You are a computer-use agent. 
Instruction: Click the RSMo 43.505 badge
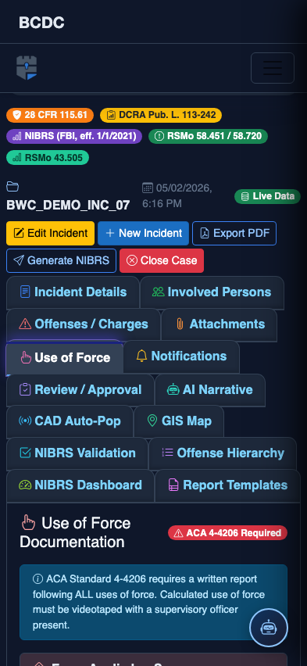[48, 158]
